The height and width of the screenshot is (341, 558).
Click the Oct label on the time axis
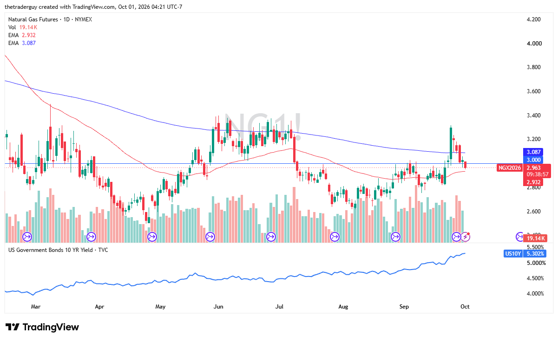coord(465,307)
